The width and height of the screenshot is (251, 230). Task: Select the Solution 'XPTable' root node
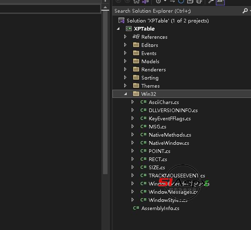click(x=168, y=21)
